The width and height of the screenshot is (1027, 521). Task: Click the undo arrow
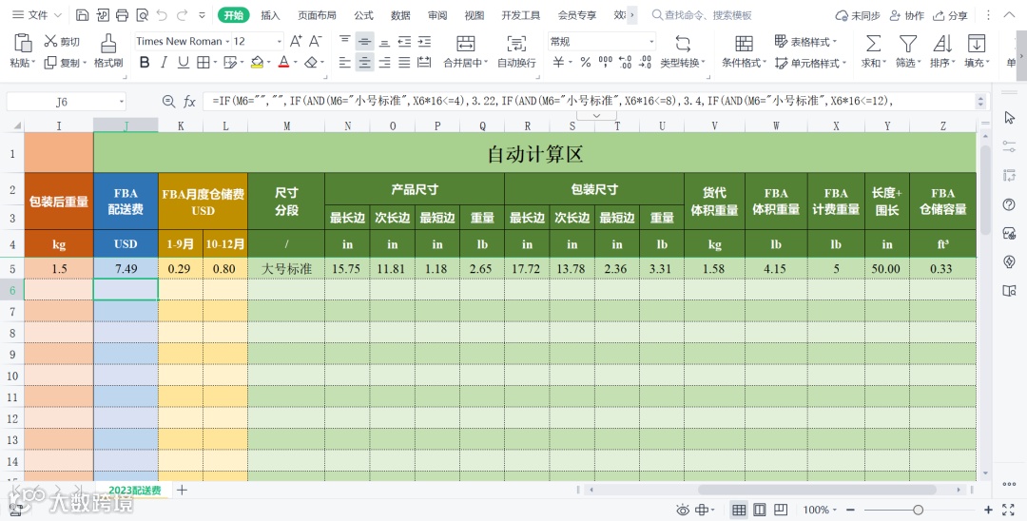162,14
